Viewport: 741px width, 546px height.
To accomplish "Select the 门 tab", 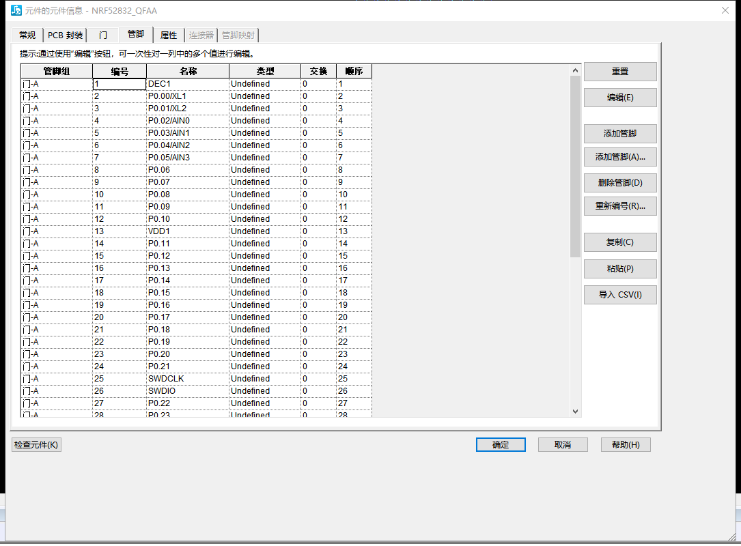I will [x=103, y=35].
